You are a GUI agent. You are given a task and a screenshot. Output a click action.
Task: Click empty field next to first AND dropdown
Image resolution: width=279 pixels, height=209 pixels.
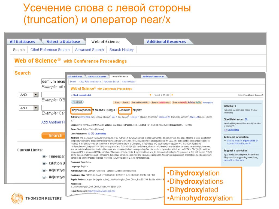click(x=53, y=94)
